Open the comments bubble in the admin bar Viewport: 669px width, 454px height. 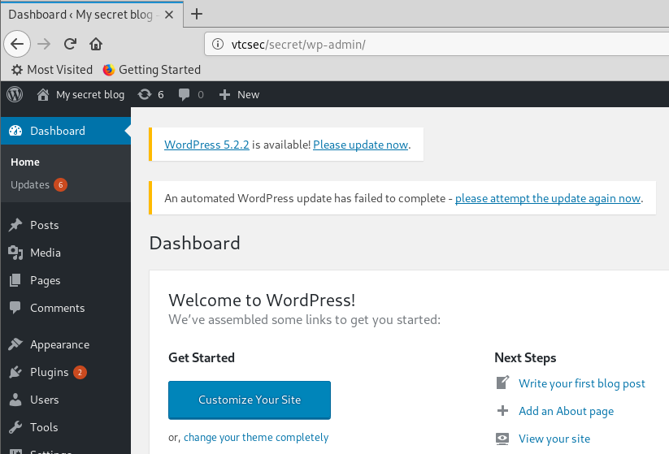point(185,94)
